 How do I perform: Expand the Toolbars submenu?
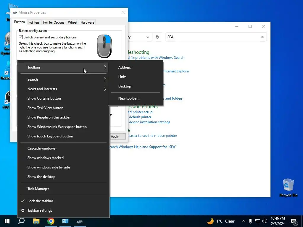tap(64, 67)
